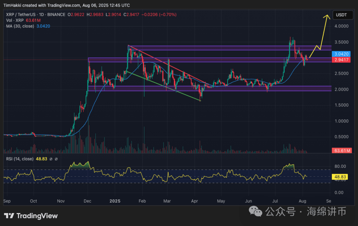The height and width of the screenshot is (226, 358).
Task: Click the close price C2.9417 value
Action: [131, 15]
